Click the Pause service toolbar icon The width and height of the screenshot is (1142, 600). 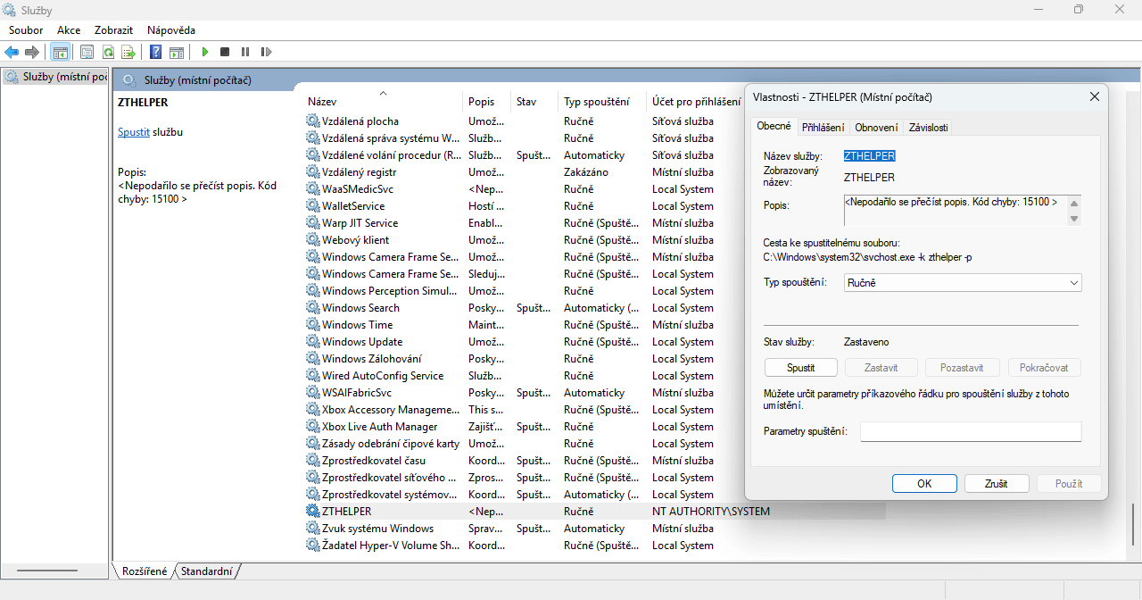[244, 52]
